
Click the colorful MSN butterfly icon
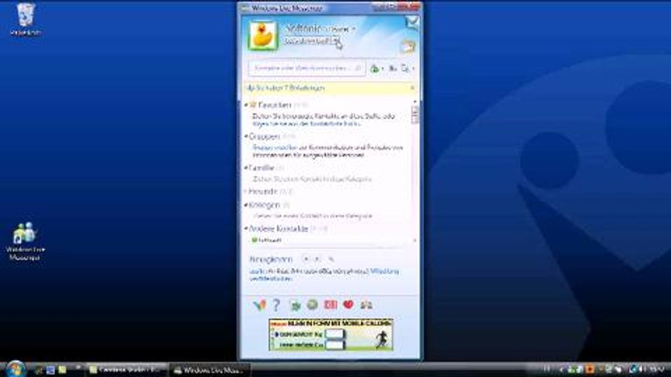(x=259, y=305)
